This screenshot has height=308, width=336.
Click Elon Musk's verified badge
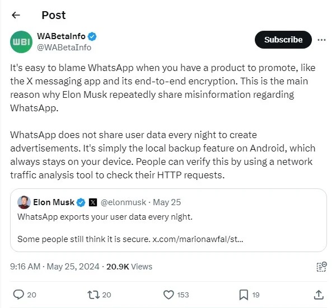tap(81, 202)
